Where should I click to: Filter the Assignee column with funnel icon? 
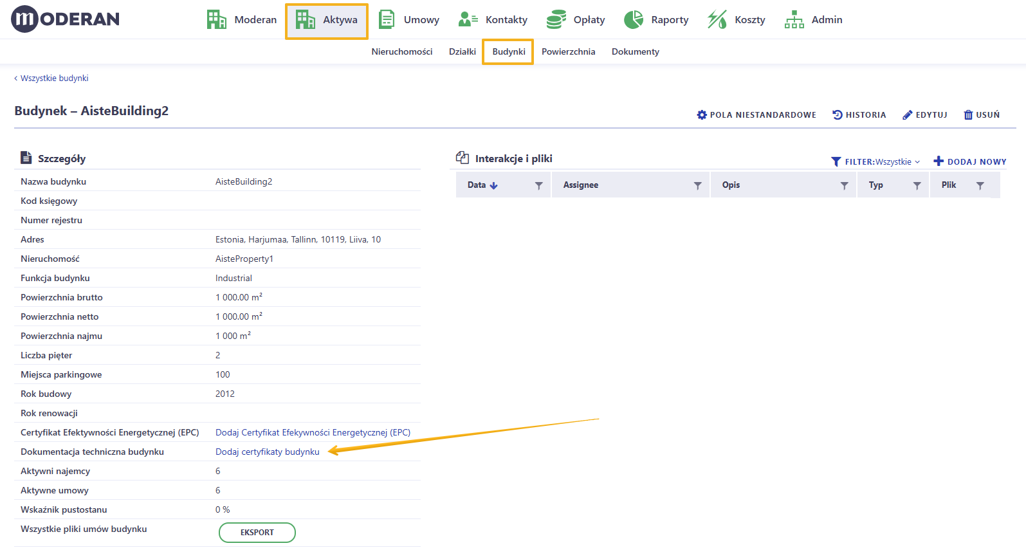coord(698,185)
